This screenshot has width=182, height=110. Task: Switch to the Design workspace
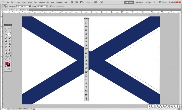148,2
